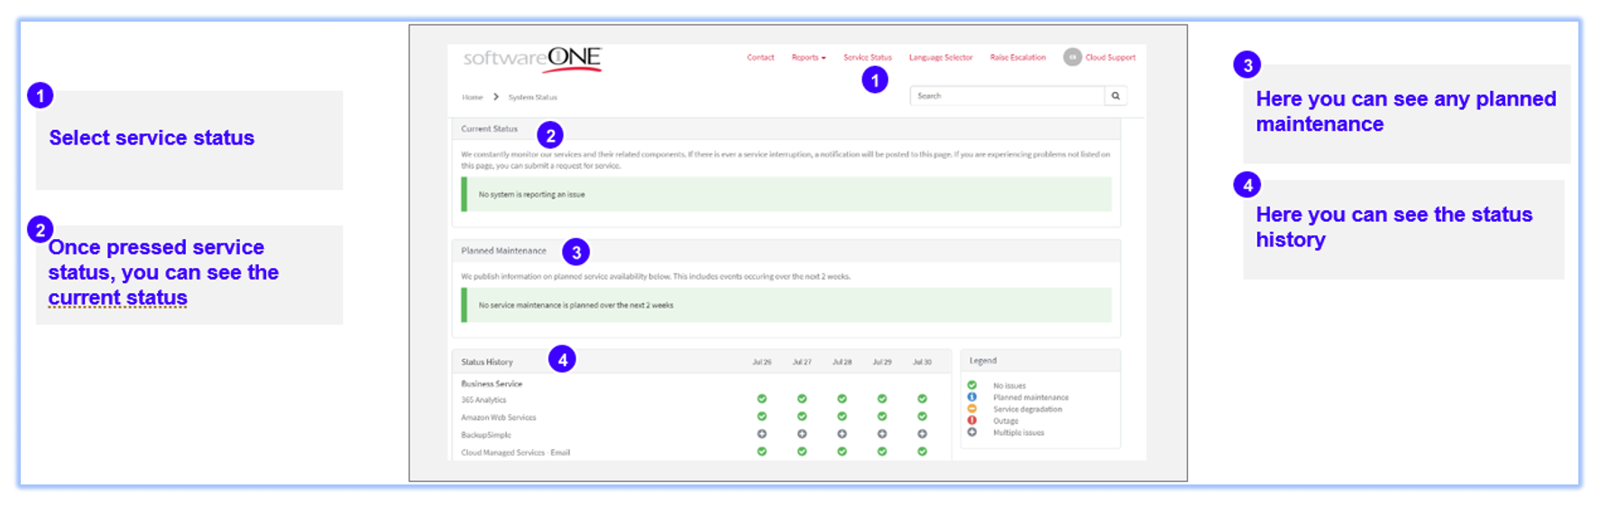This screenshot has height=507, width=1600.
Task: Click Cloud Managed Services Email icon for Jul 27
Action: (x=802, y=451)
